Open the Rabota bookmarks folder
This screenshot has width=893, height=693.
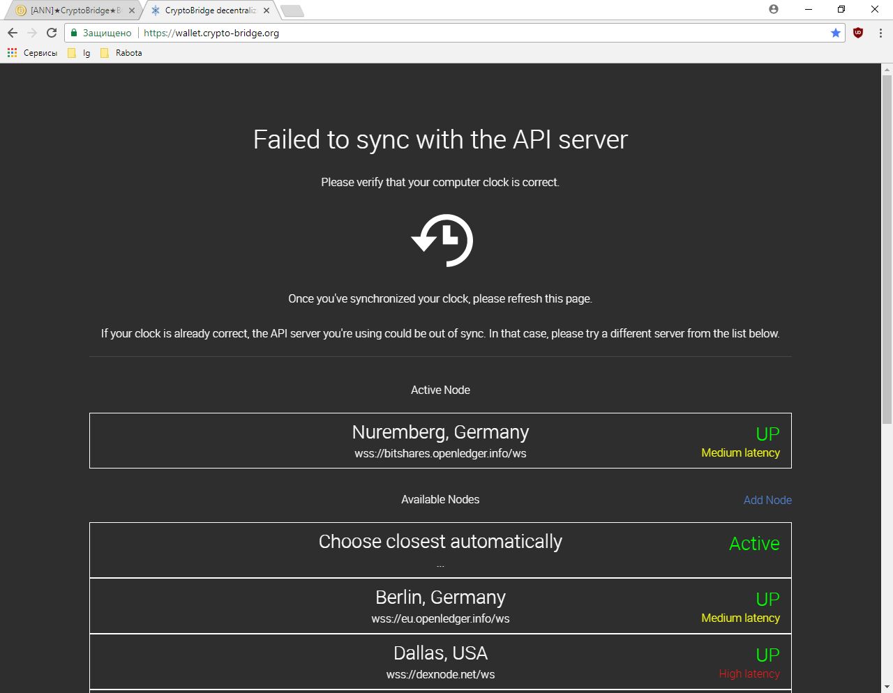(x=121, y=53)
